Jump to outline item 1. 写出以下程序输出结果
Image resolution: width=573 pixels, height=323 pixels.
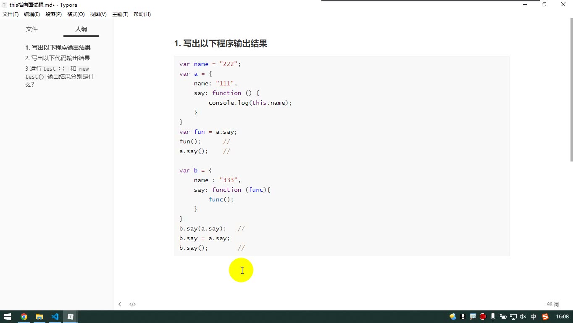click(58, 48)
